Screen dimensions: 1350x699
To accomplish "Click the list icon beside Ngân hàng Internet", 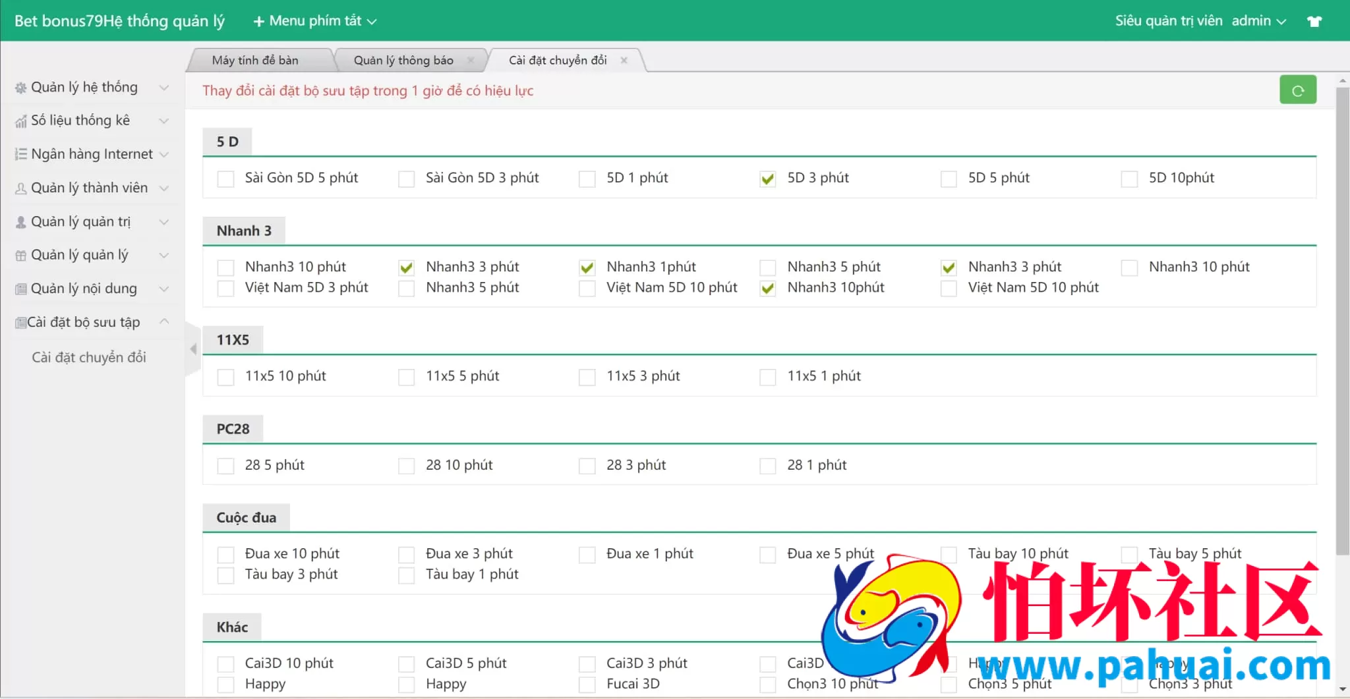I will point(20,154).
